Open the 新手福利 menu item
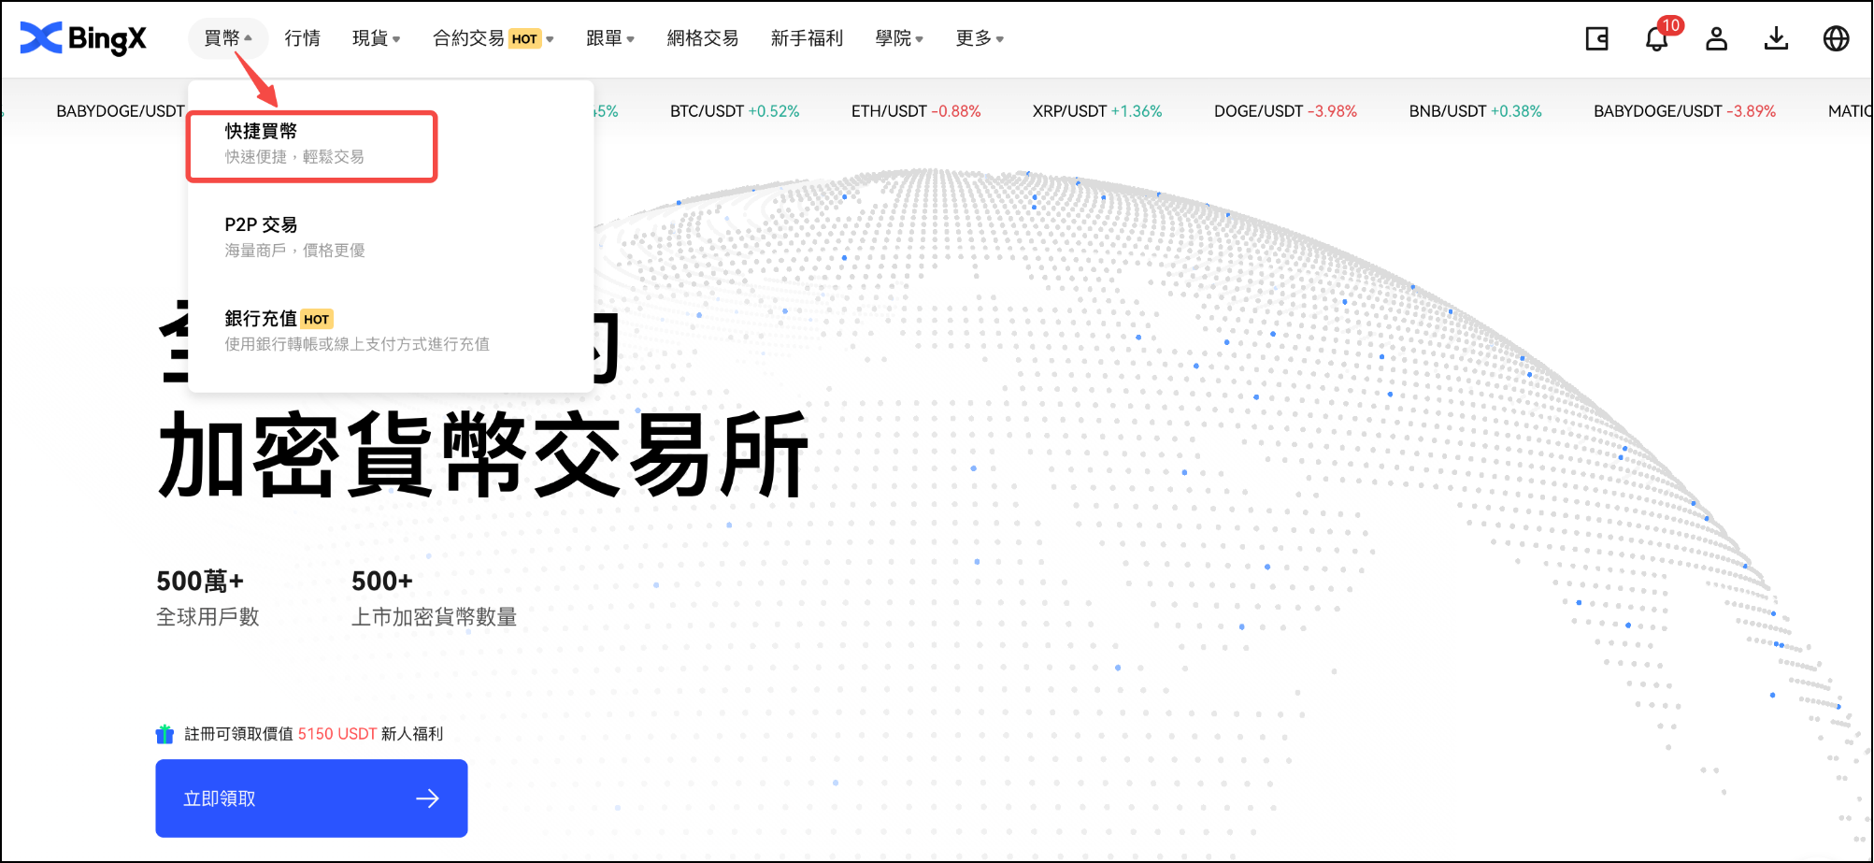This screenshot has width=1874, height=863. point(807,38)
